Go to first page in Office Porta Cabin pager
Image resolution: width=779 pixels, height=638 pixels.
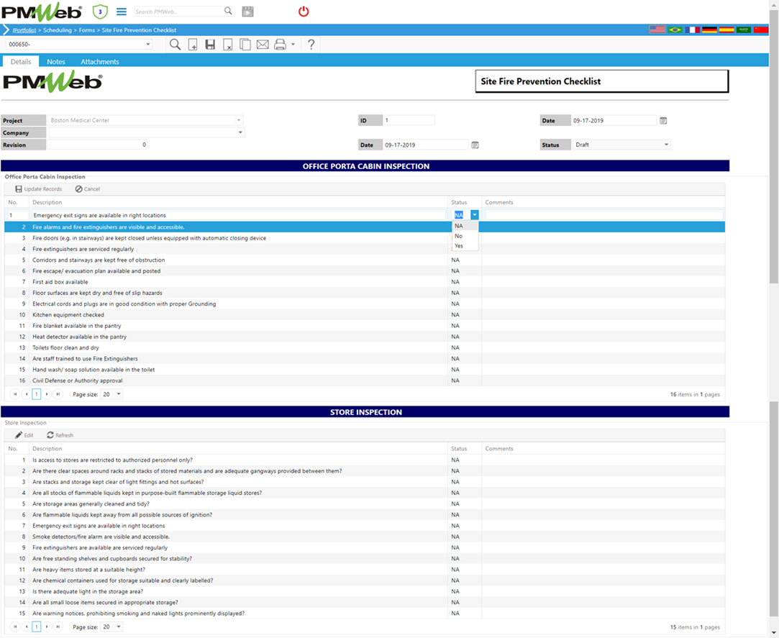15,394
